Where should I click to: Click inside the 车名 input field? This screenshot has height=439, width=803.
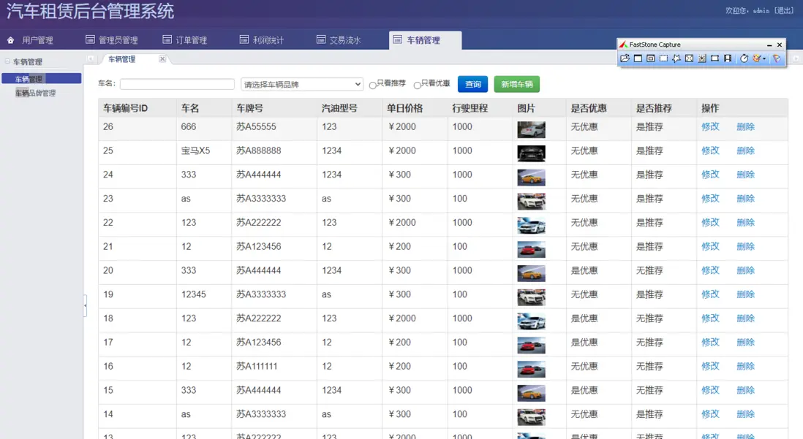(176, 84)
